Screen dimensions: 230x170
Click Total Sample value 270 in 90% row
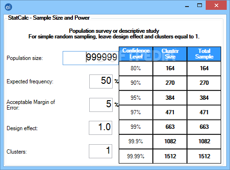(204, 83)
